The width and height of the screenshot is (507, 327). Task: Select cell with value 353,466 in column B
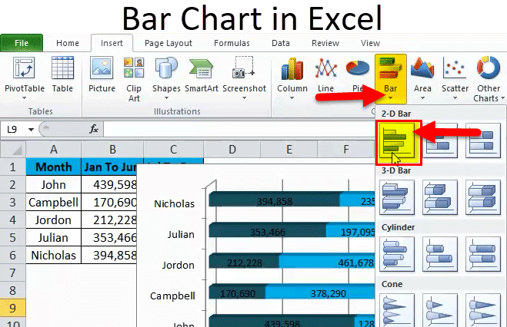coord(109,238)
